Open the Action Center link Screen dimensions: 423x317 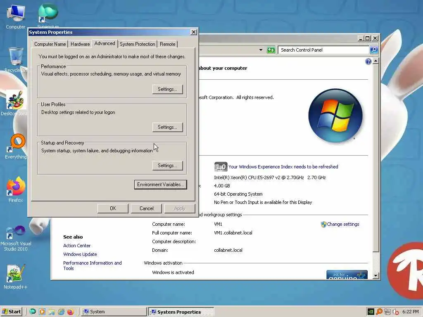point(77,246)
